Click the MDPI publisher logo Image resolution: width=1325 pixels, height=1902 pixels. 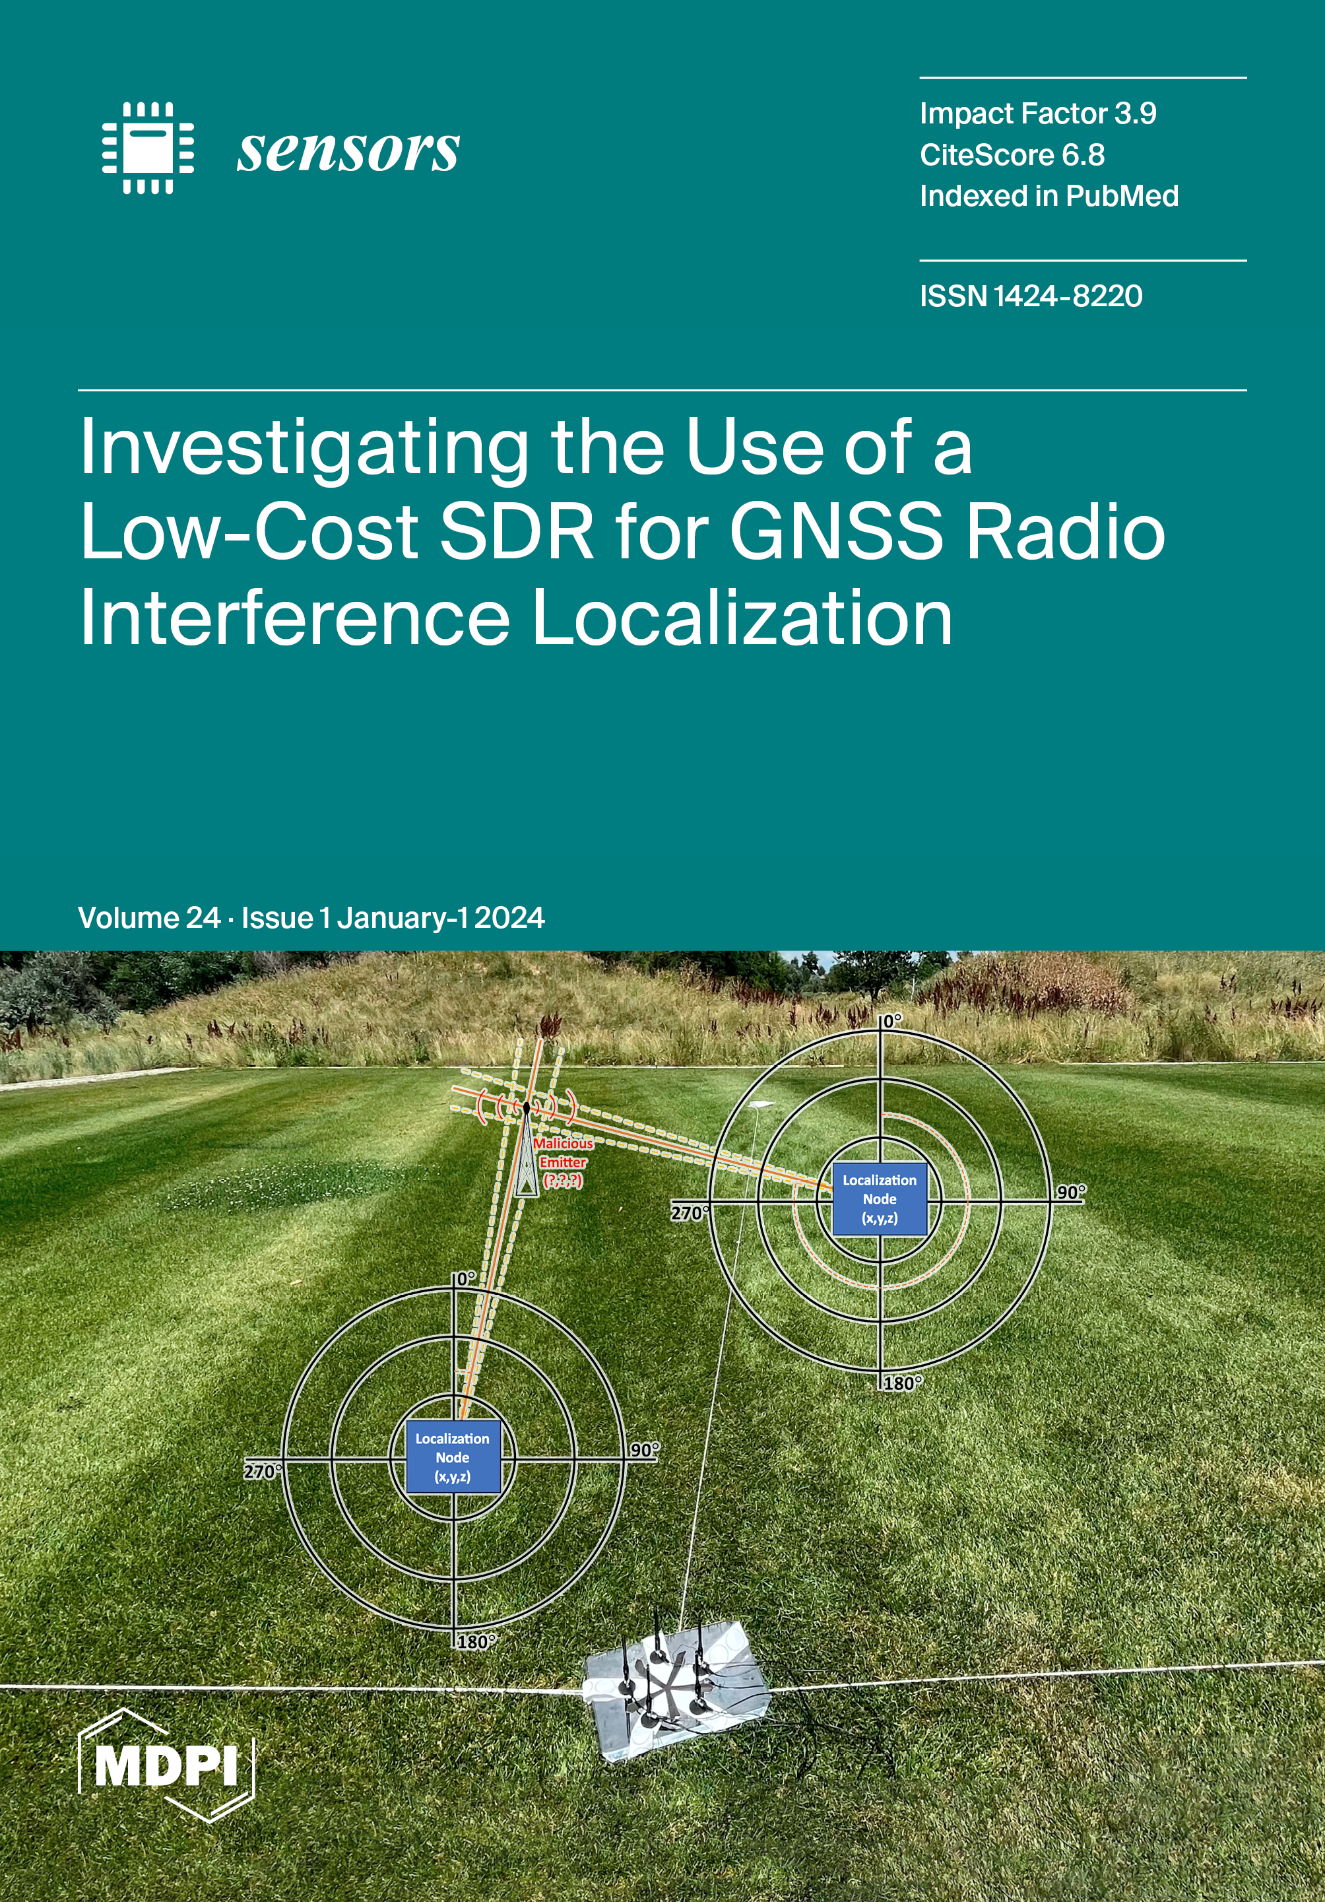coord(166,1766)
